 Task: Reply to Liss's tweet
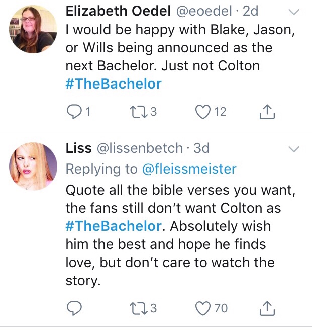click(73, 307)
